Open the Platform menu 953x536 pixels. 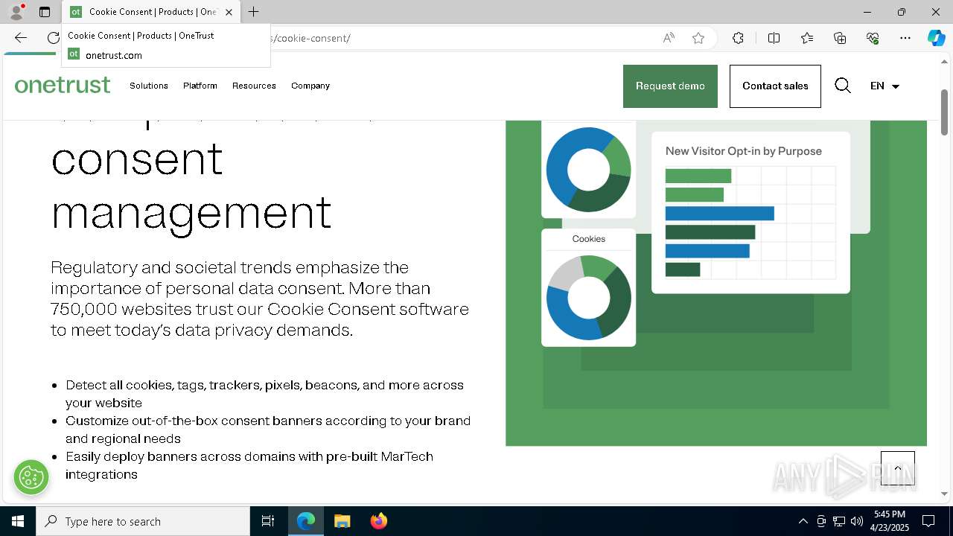click(200, 86)
